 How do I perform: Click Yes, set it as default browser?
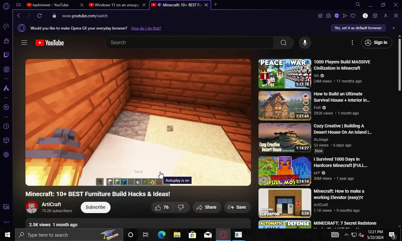[x=358, y=28]
